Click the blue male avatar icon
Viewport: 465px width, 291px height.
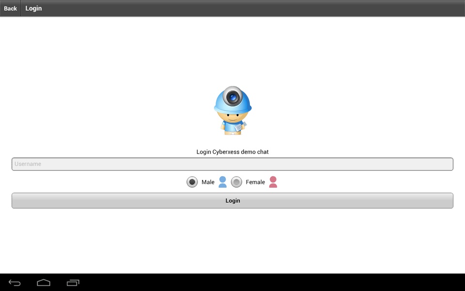click(x=223, y=182)
